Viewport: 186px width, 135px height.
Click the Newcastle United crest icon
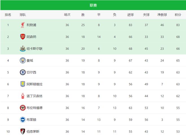[23, 49]
